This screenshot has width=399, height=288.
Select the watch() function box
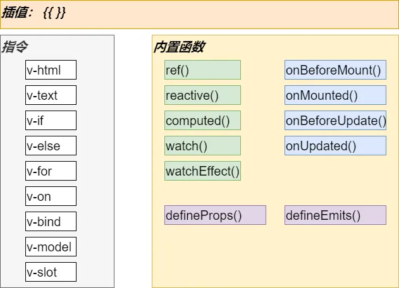pyautogui.click(x=202, y=146)
